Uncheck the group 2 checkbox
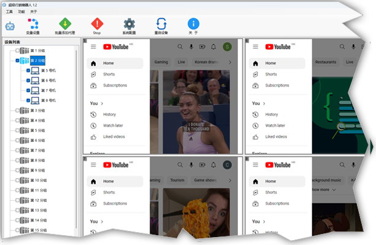Screen dimensions: 376x245 coord(17,60)
